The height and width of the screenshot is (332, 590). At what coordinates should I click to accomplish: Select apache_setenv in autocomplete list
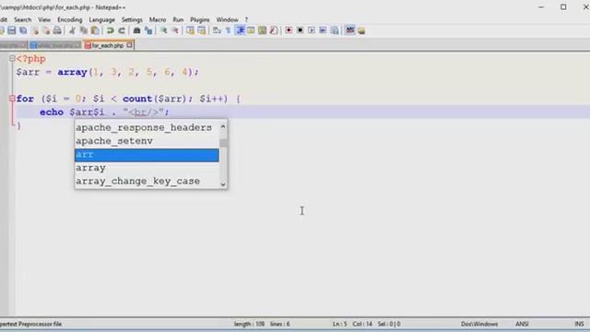pos(147,141)
